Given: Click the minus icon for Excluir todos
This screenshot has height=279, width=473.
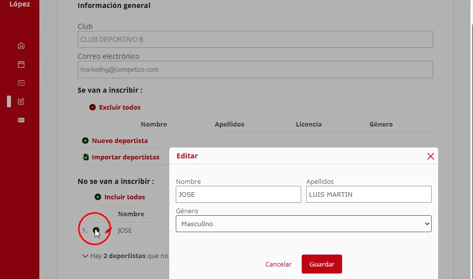Looking at the screenshot, I should (92, 107).
